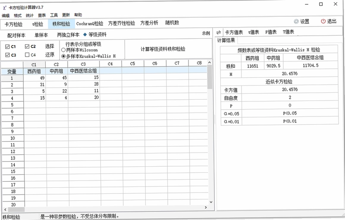Click the 选择 button
The height and width of the screenshot is (220, 345).
tap(50, 46)
